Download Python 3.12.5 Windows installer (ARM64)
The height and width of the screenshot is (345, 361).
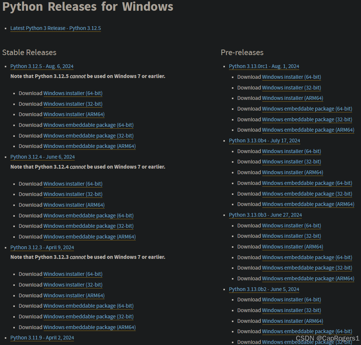(x=74, y=114)
